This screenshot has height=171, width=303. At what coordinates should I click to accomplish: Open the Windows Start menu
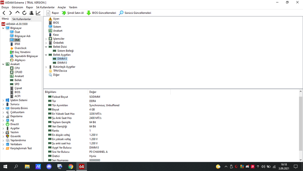point(5,167)
